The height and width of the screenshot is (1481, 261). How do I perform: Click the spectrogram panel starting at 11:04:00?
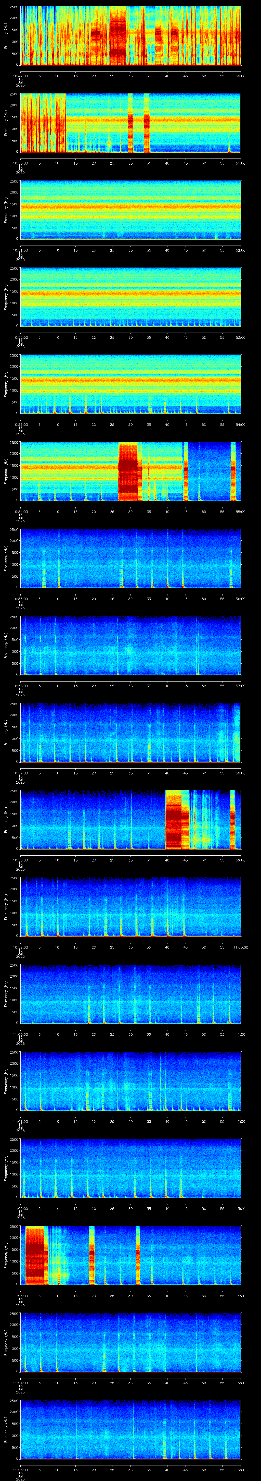point(131,1342)
